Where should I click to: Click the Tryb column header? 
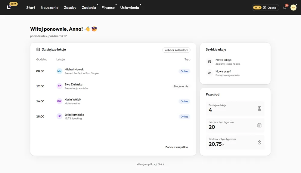click(x=187, y=59)
